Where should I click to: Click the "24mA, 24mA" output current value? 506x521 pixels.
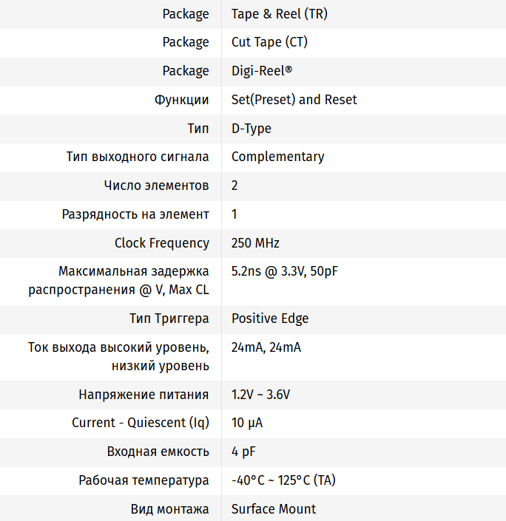[266, 347]
